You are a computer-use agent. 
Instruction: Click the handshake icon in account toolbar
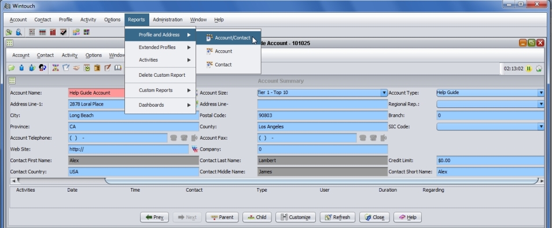pyautogui.click(x=76, y=68)
